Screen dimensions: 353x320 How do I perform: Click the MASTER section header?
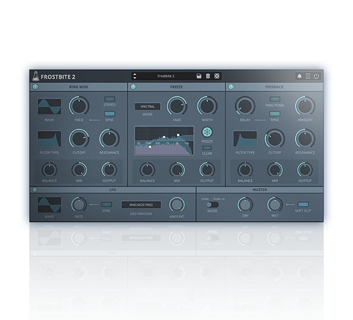260,190
